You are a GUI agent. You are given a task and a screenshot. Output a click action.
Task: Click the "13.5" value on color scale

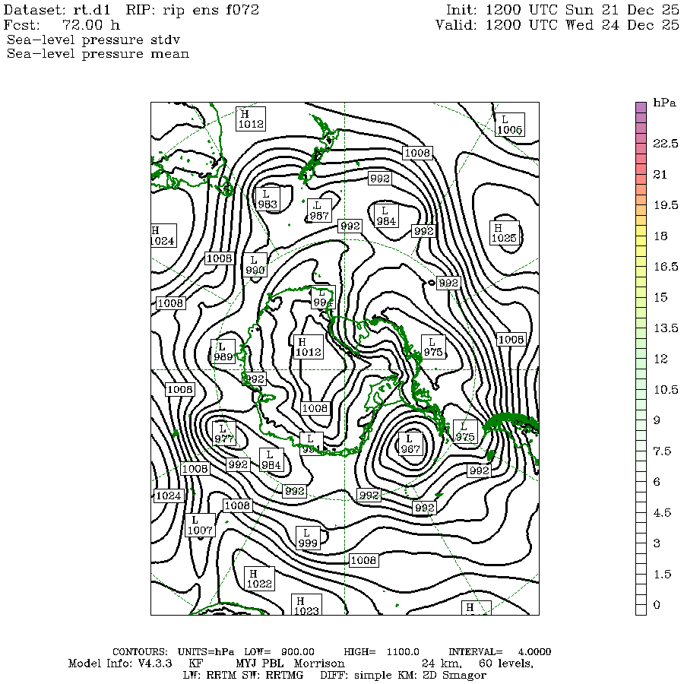click(x=666, y=328)
